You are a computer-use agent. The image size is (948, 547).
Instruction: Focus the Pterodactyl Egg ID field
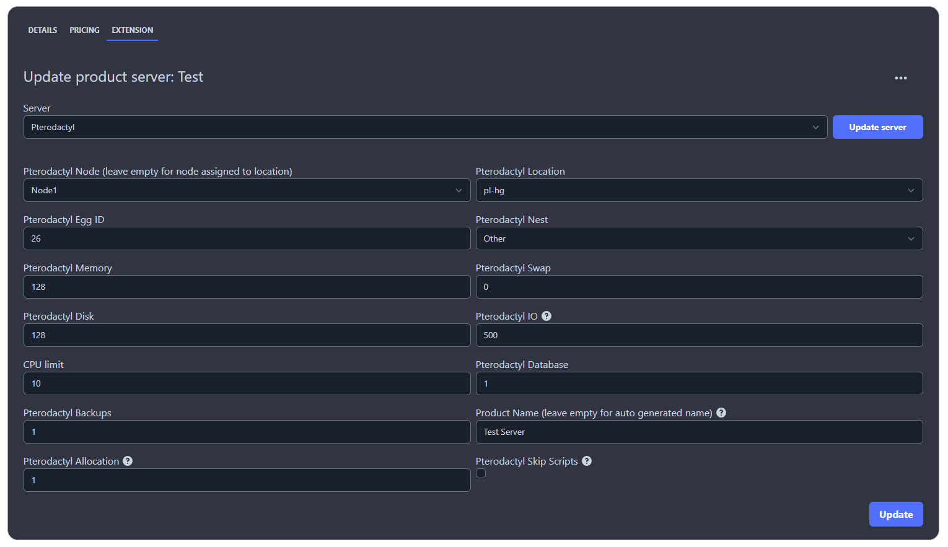pos(247,238)
